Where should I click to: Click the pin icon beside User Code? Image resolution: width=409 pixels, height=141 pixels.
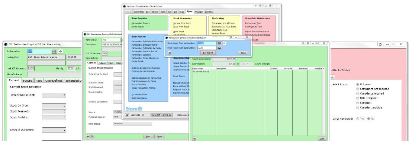pos(127,115)
